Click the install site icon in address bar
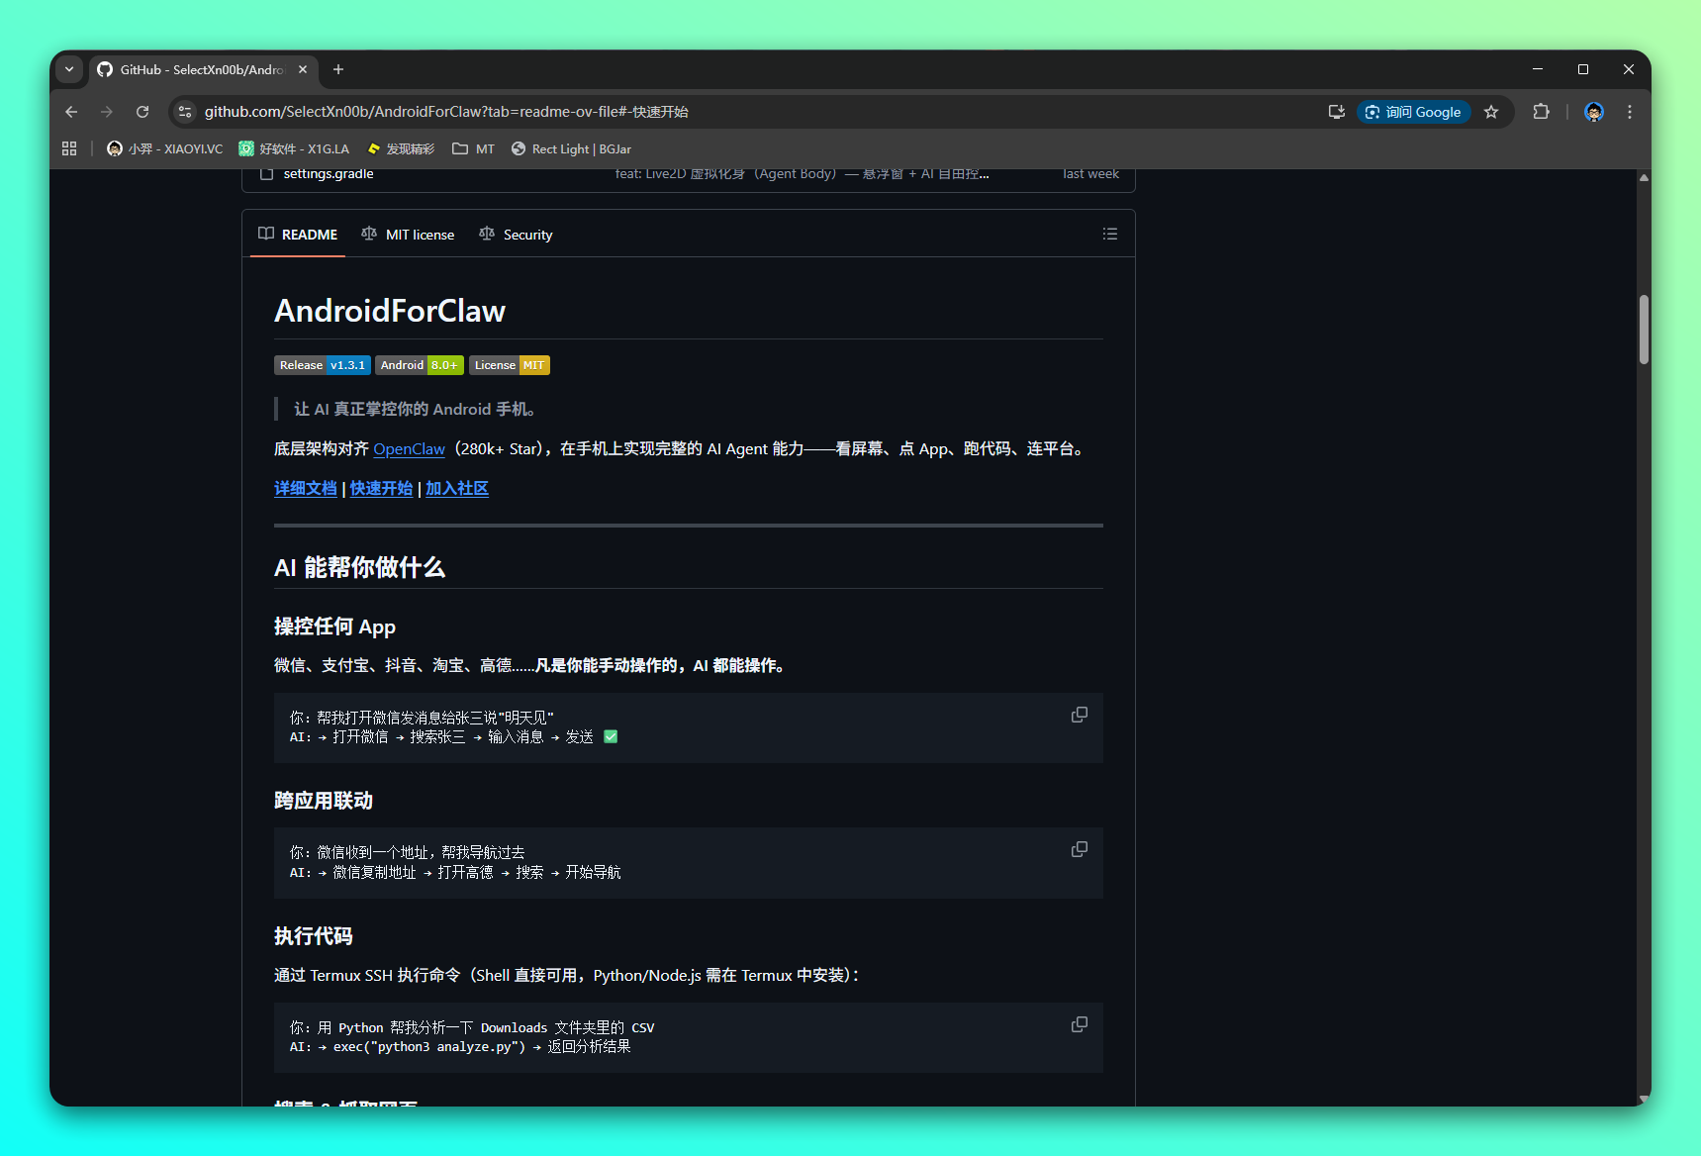Screen dimensions: 1701x1156 coord(1336,112)
